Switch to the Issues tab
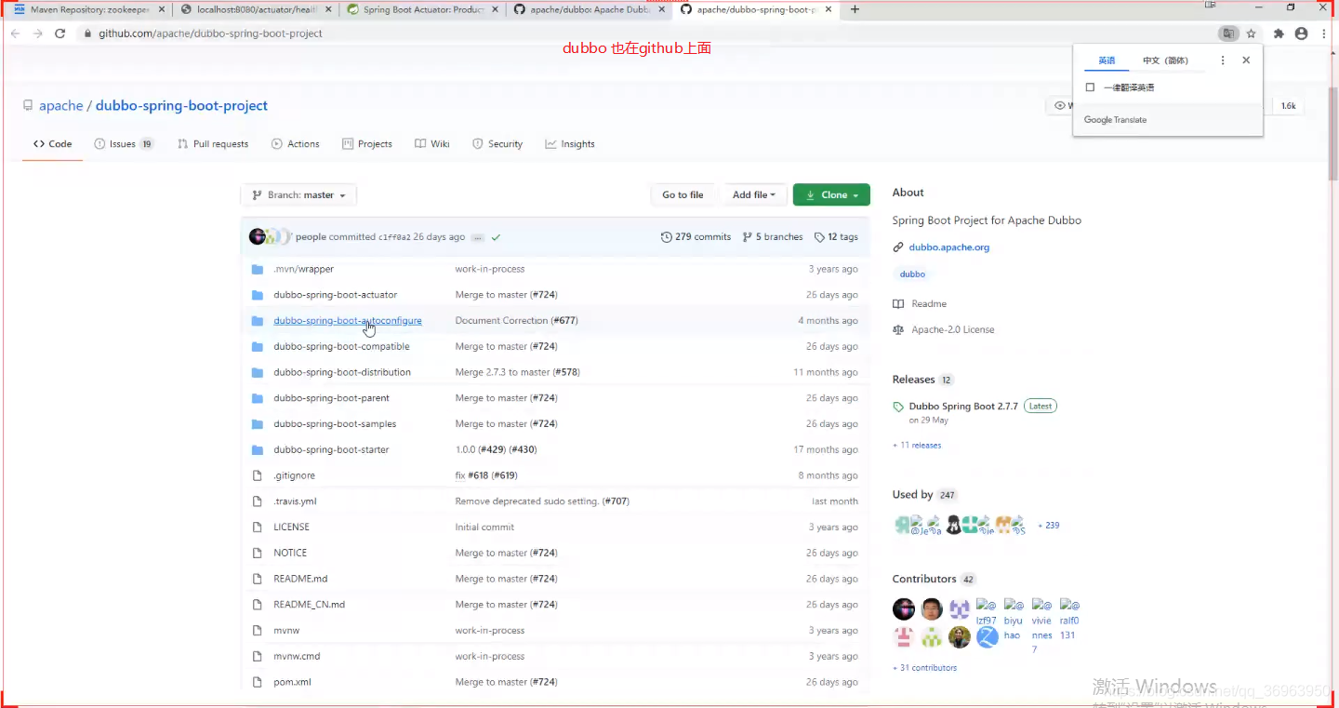Viewport: 1339px width, 708px height. coord(125,144)
